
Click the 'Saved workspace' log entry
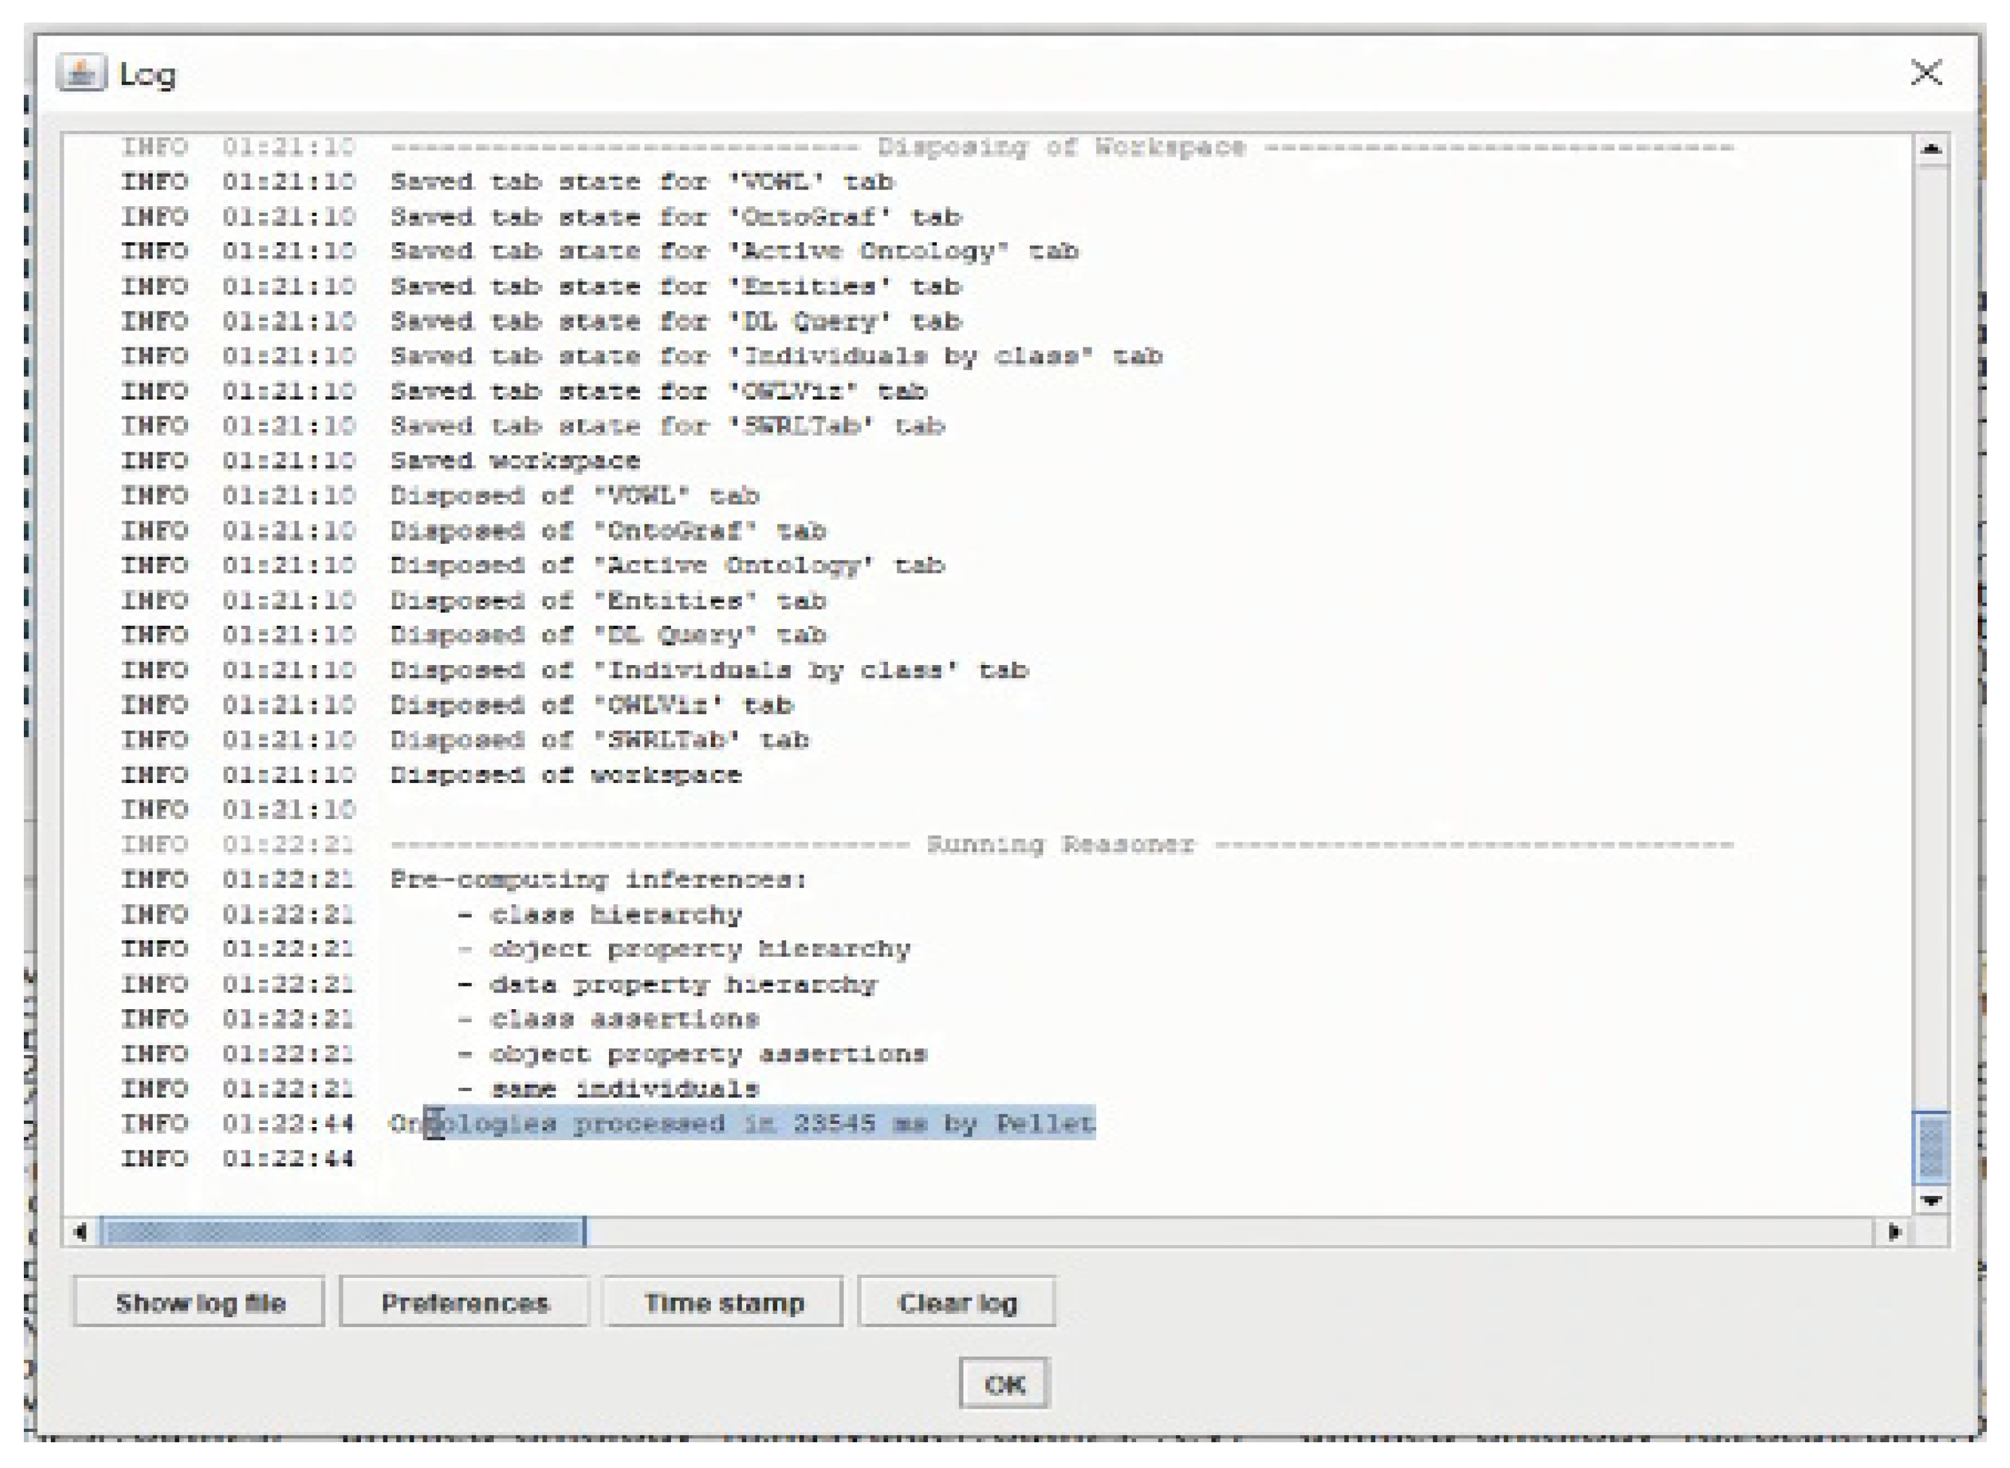[x=516, y=460]
